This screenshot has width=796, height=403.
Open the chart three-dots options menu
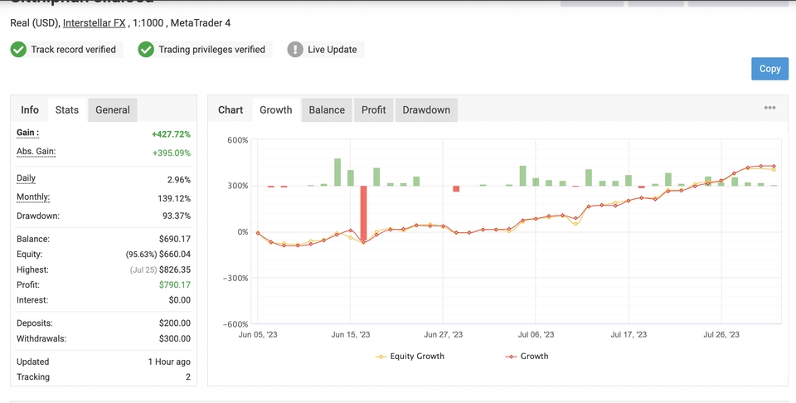[769, 108]
